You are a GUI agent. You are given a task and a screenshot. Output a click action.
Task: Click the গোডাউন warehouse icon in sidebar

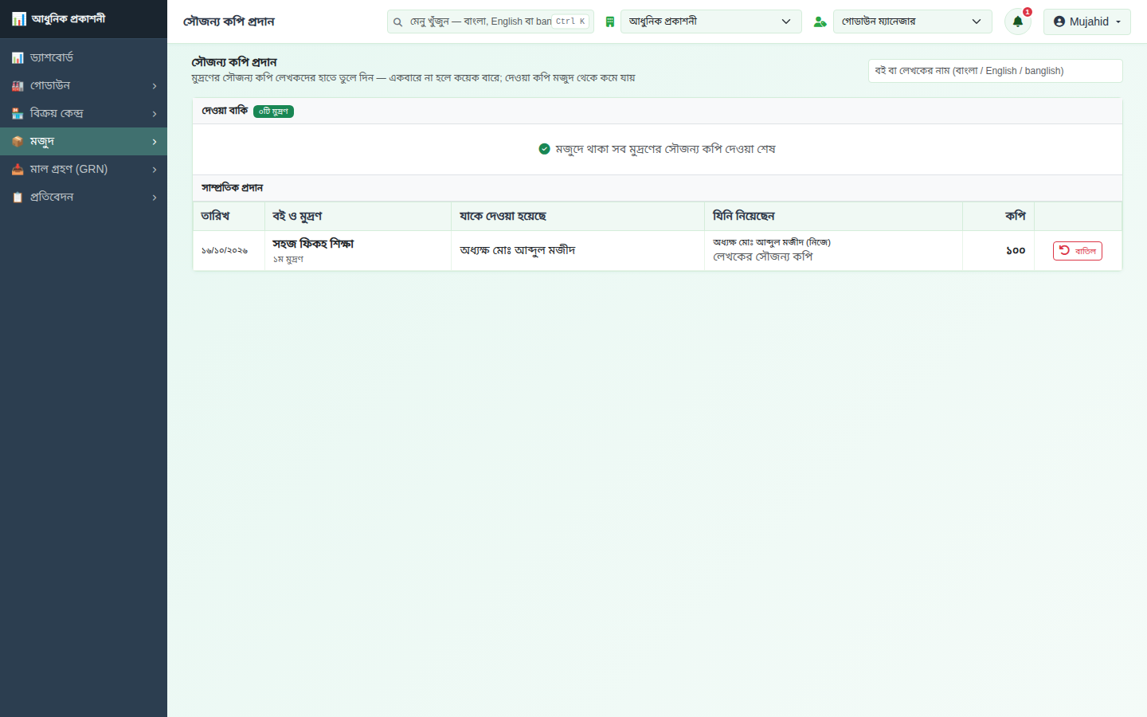pos(18,85)
